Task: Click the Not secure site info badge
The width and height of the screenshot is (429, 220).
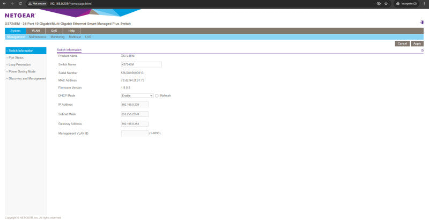Action: click(x=37, y=4)
